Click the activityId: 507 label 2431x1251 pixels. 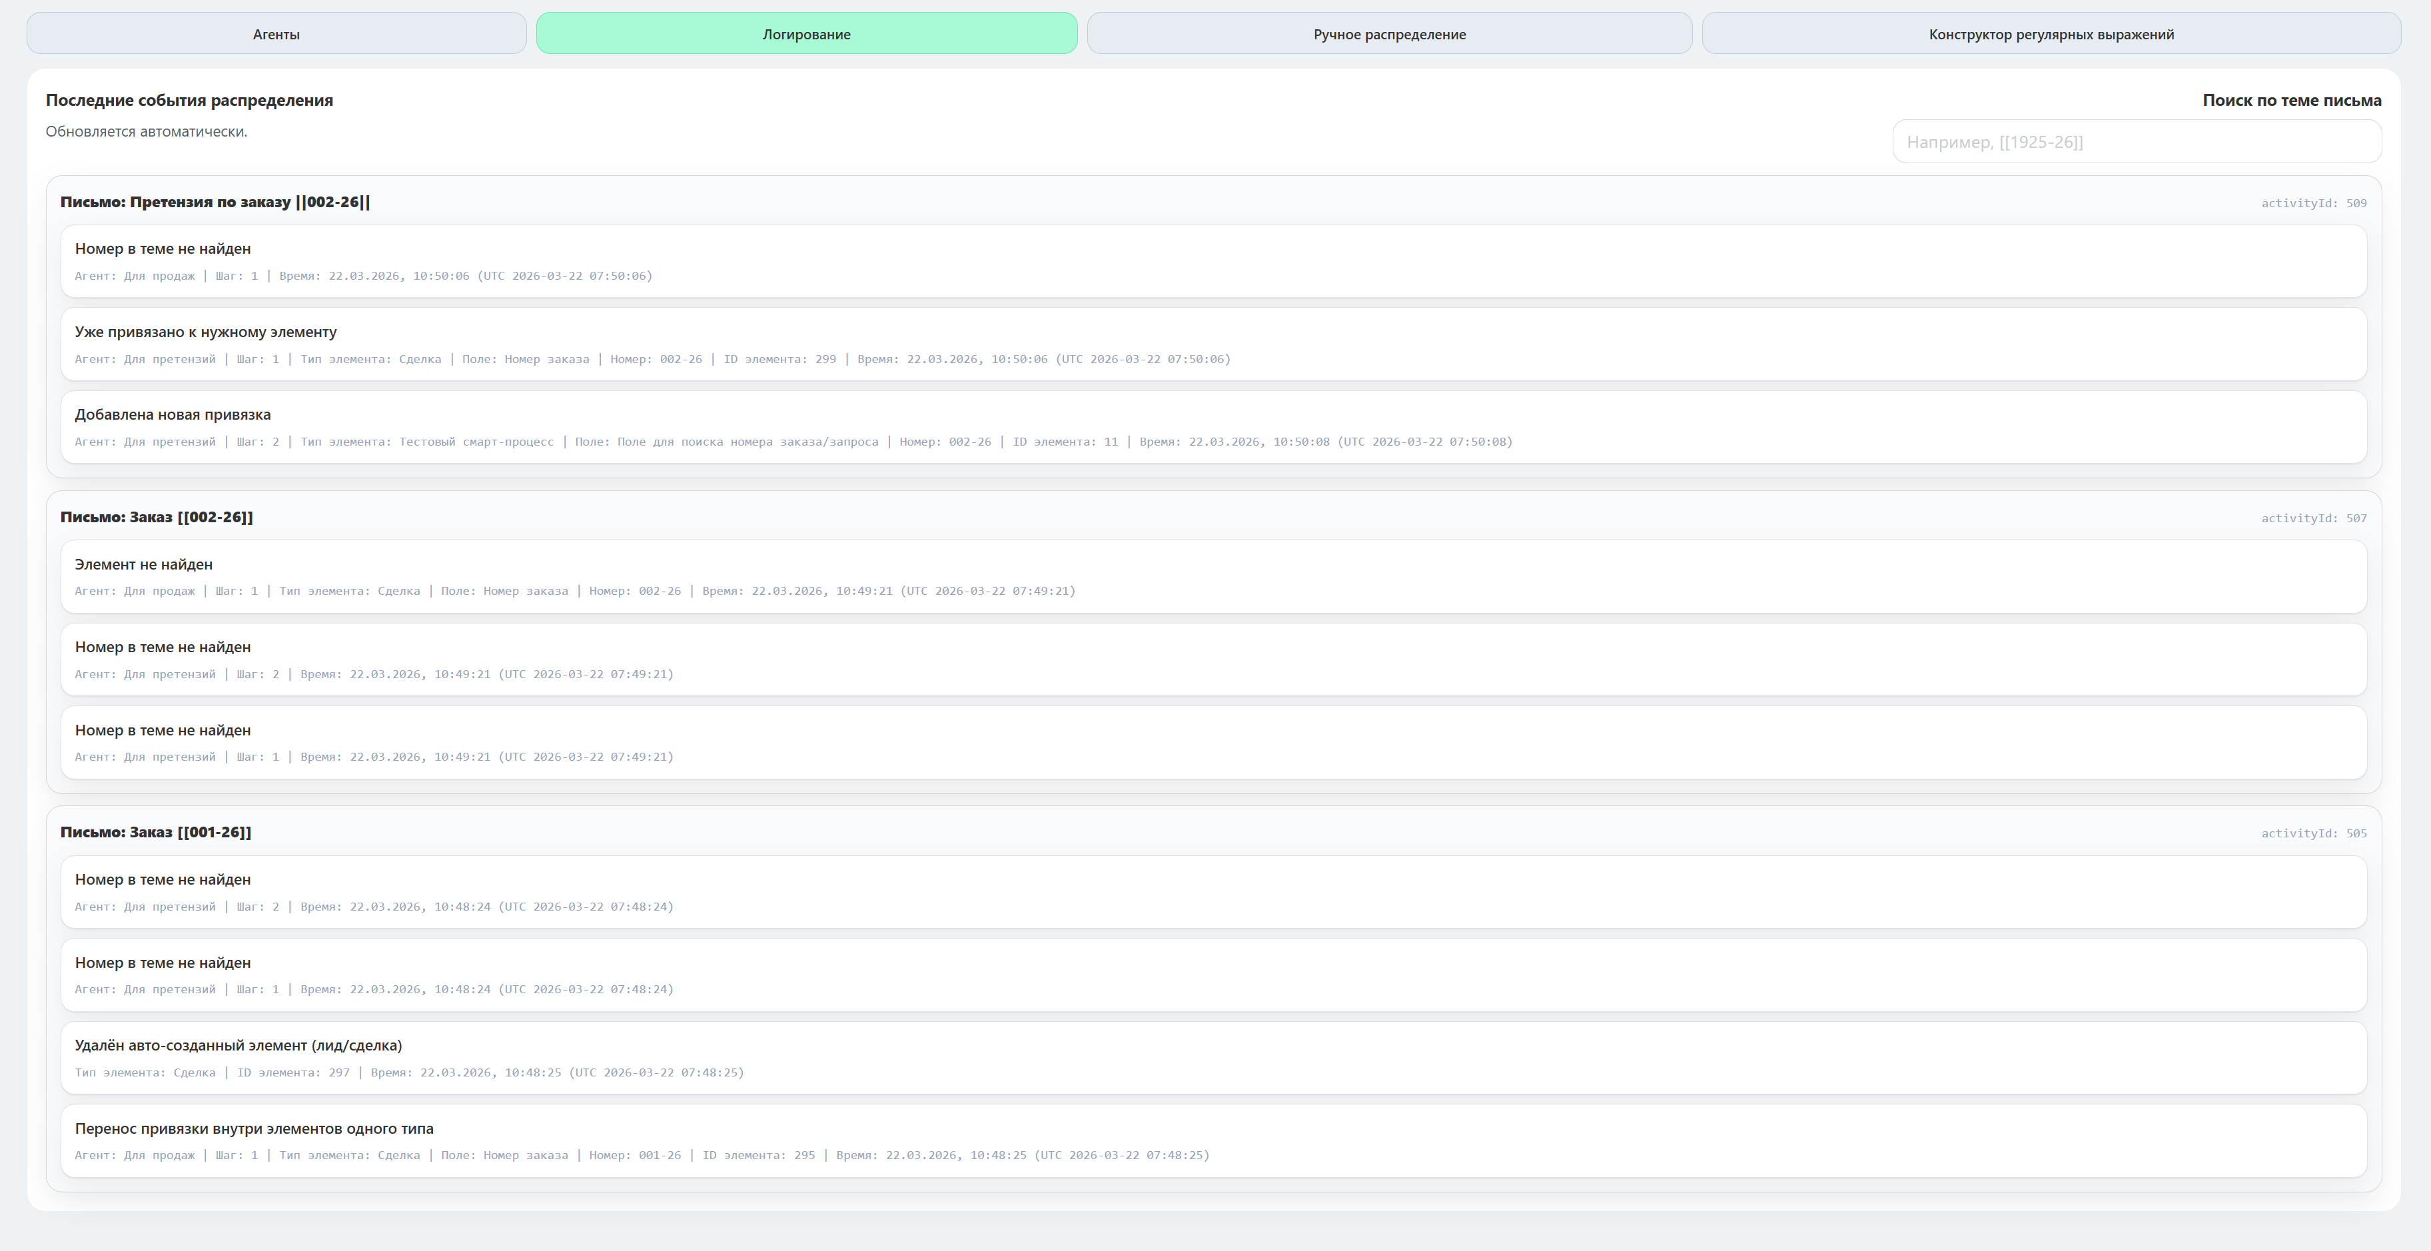pos(2313,518)
